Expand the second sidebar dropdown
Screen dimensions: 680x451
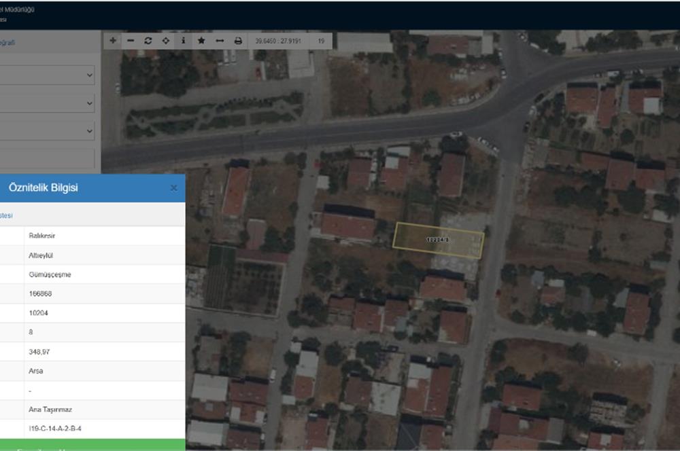click(x=48, y=103)
